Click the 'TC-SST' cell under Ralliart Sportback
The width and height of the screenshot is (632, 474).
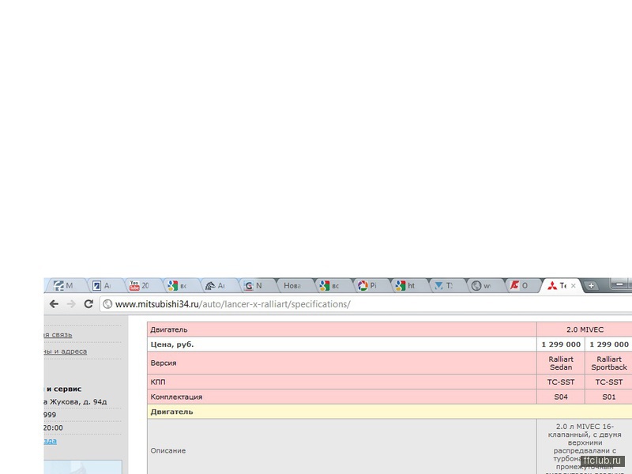pos(608,382)
